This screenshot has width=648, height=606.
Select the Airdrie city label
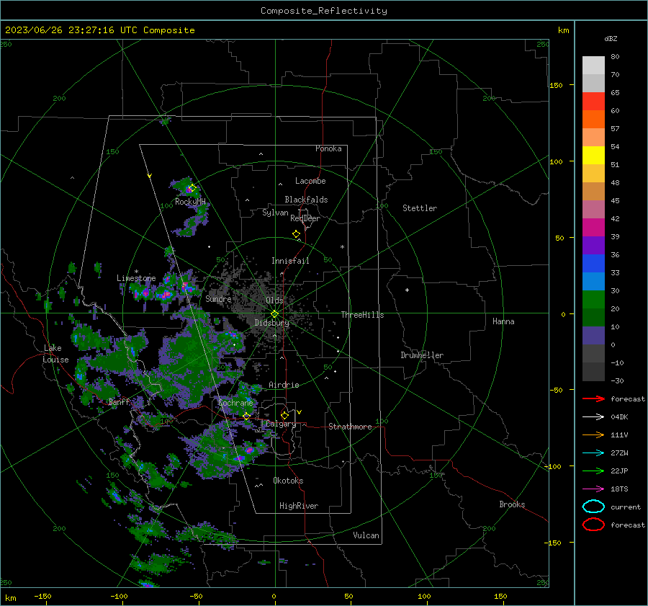pyautogui.click(x=284, y=385)
